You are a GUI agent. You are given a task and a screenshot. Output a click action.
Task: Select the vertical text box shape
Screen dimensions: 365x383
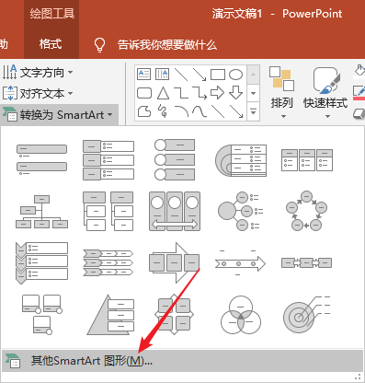click(x=162, y=74)
